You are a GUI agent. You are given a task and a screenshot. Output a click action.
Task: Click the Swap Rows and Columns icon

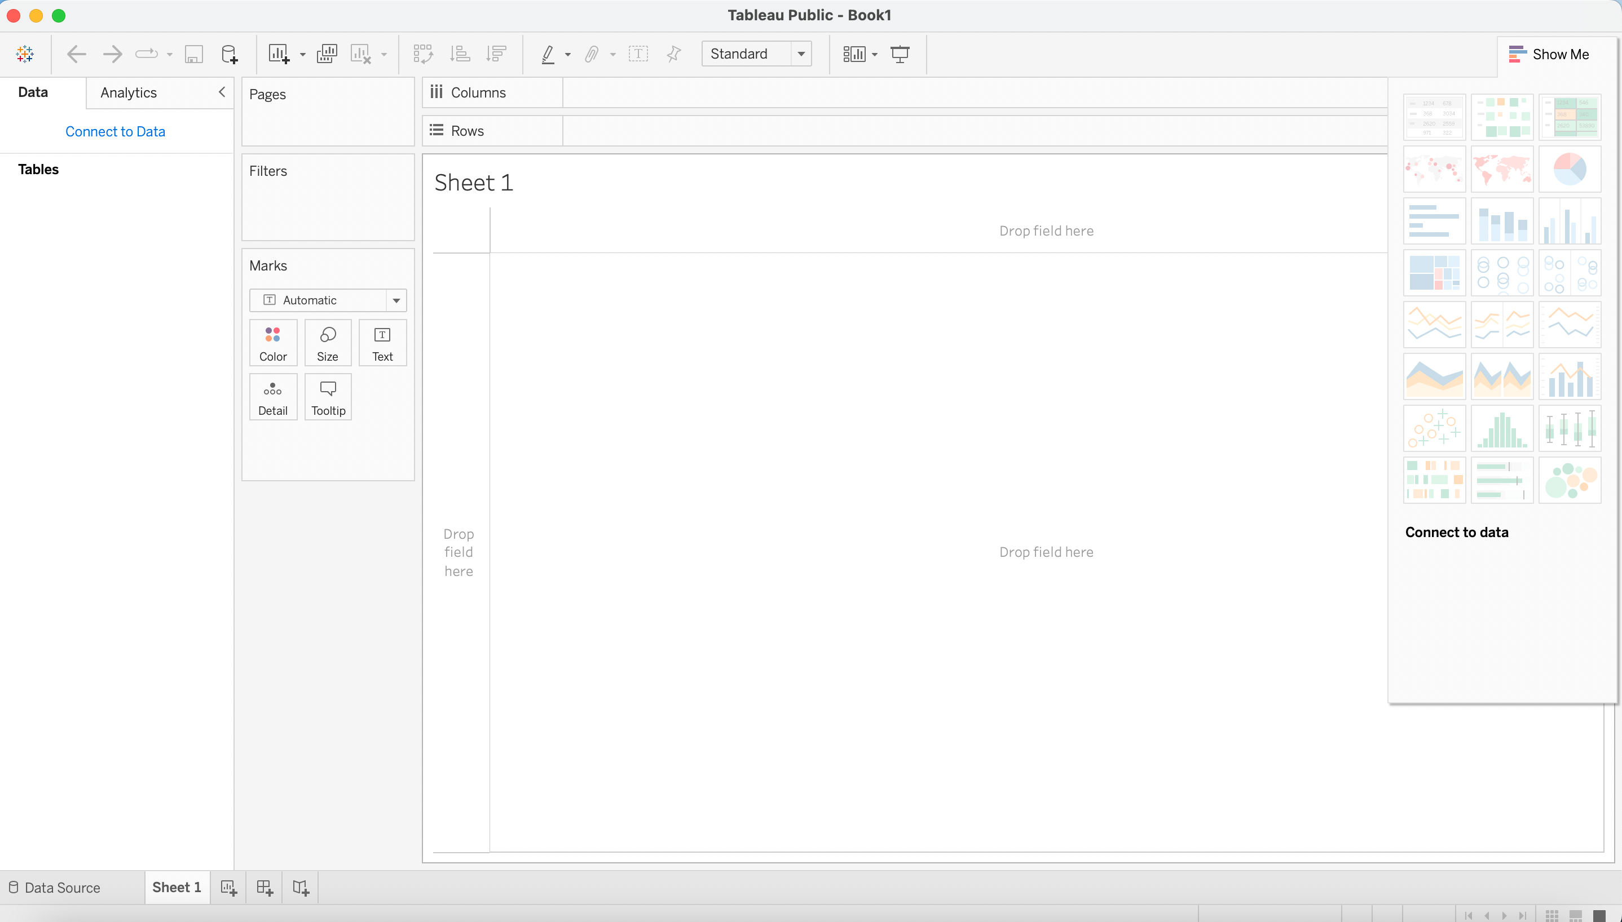[422, 54]
